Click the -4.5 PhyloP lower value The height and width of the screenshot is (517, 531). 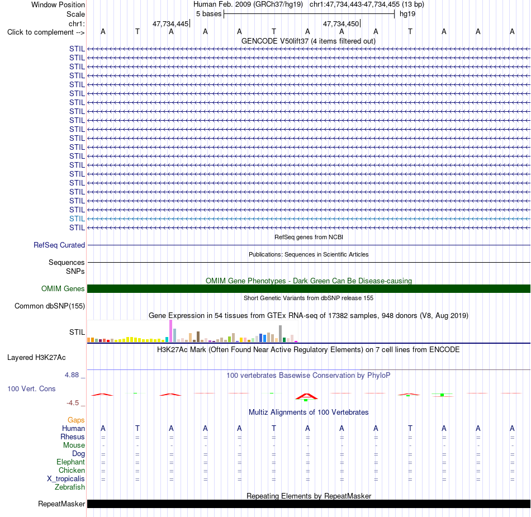[x=73, y=402]
